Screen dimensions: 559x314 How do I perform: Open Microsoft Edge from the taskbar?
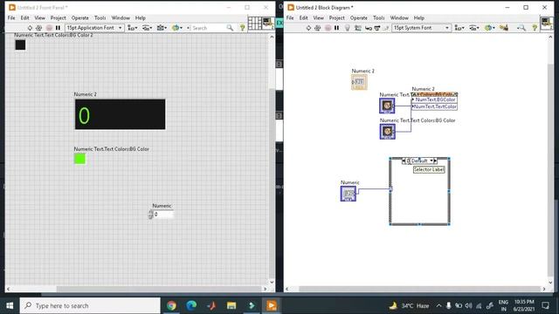click(191, 305)
